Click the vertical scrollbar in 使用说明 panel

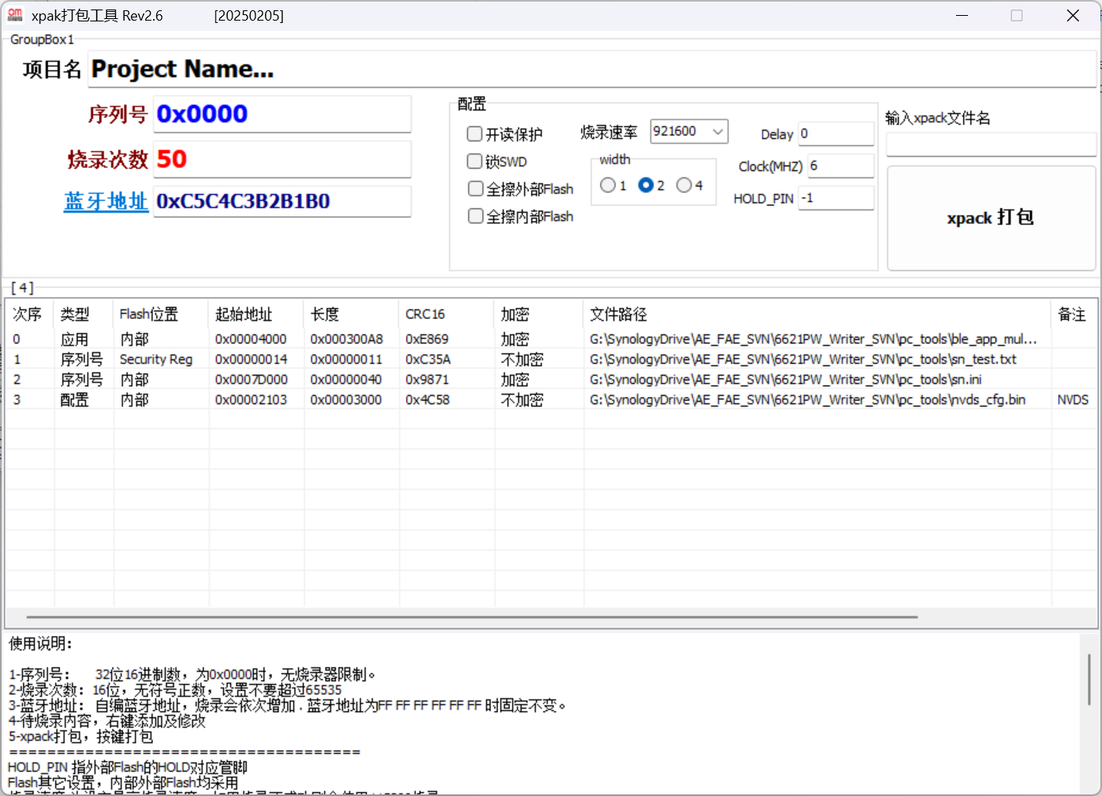coord(1089,679)
